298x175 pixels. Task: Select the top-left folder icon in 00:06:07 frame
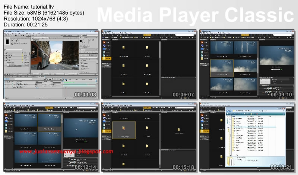[x=124, y=47]
